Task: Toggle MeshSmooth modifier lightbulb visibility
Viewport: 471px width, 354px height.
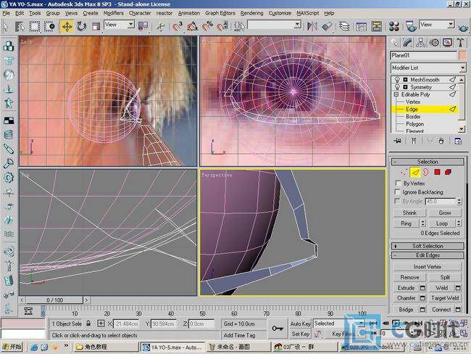Action: pyautogui.click(x=397, y=80)
